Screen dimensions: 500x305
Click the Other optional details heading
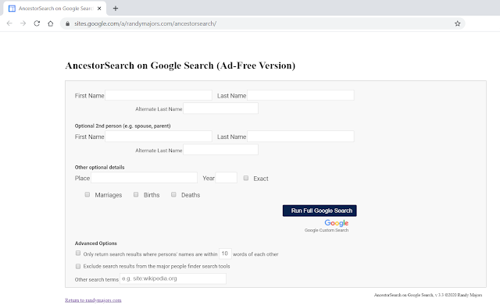click(99, 167)
